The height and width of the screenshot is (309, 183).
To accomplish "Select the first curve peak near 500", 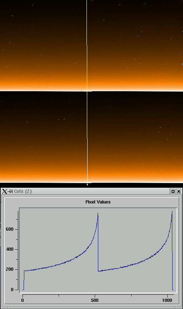I will coord(98,213).
